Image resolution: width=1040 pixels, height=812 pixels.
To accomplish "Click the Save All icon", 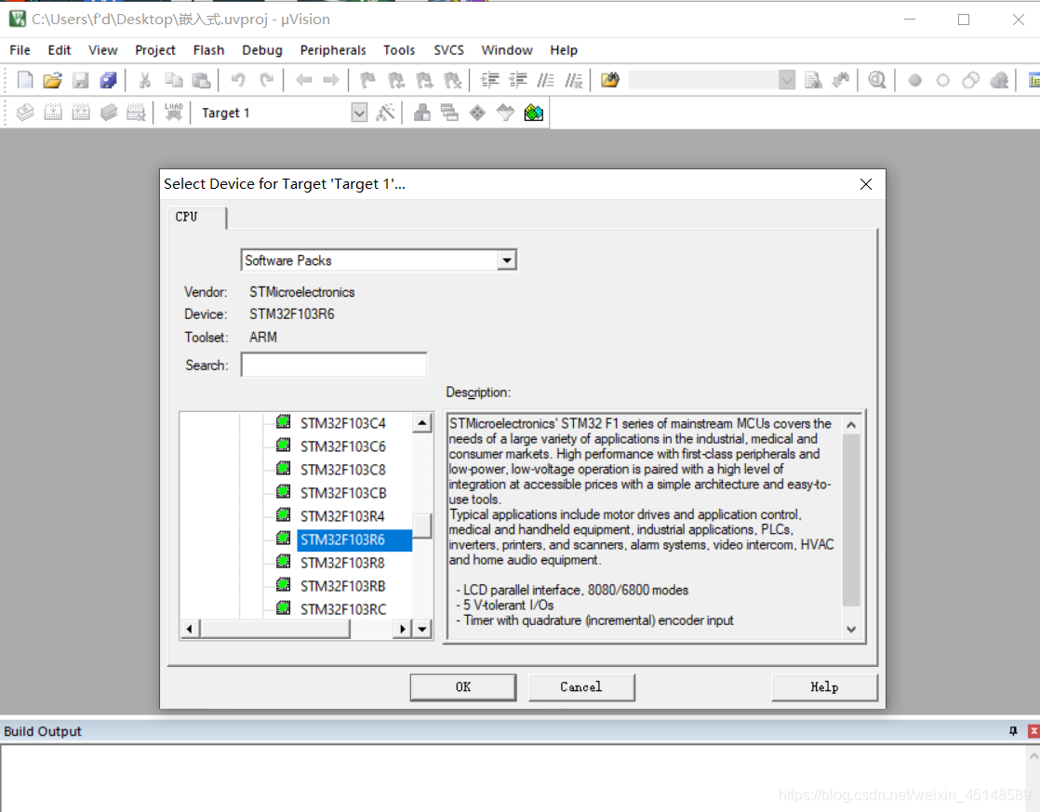I will (x=108, y=80).
